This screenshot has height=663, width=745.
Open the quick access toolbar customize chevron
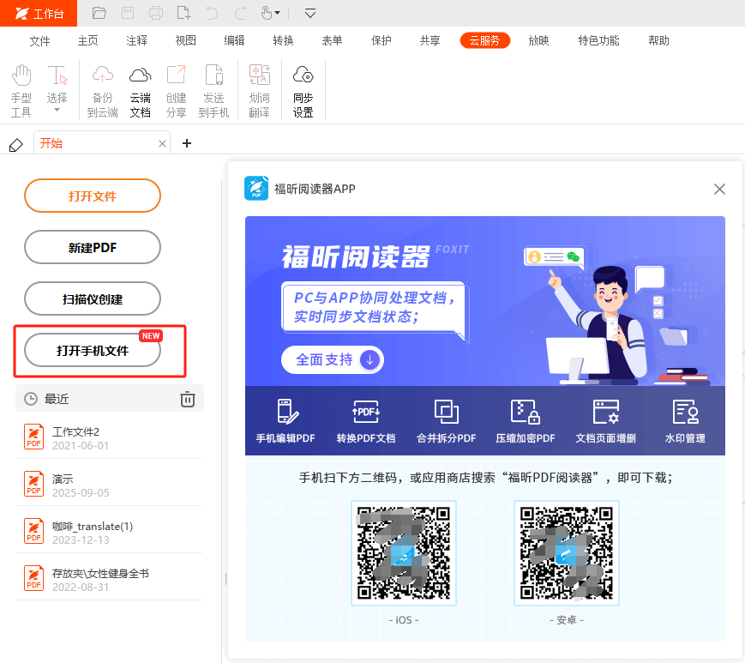(x=309, y=13)
